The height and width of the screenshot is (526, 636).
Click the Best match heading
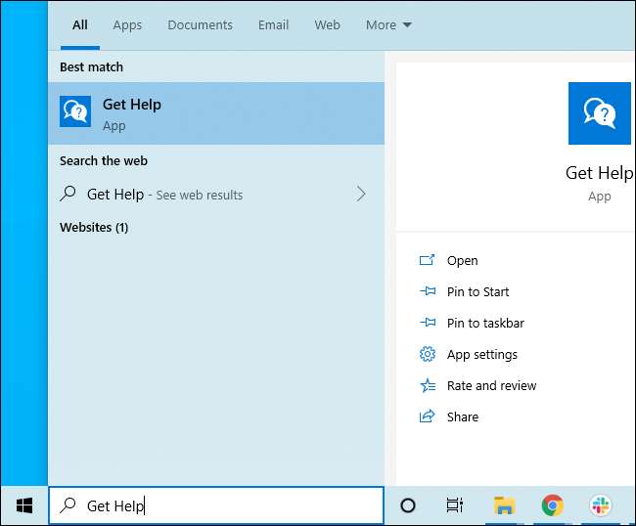(x=91, y=66)
